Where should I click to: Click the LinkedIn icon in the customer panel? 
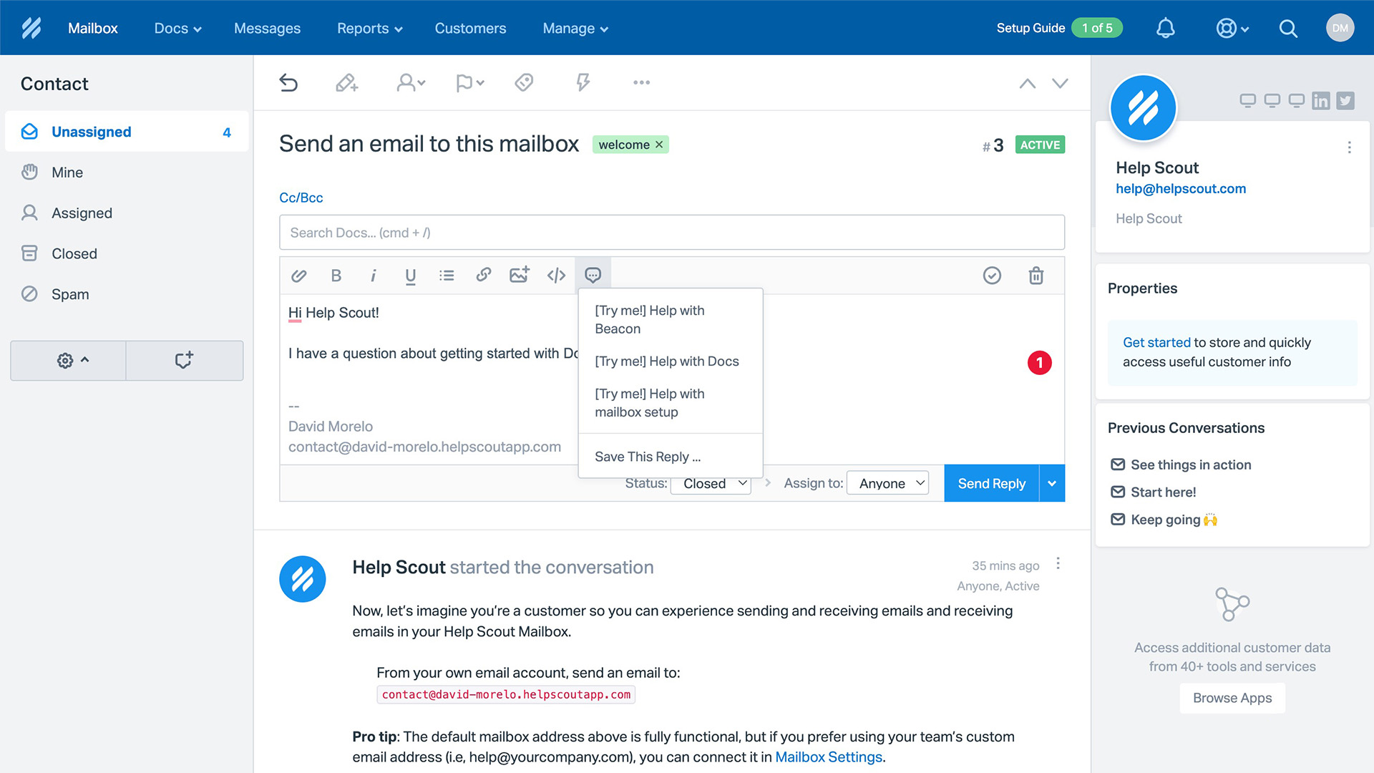(x=1320, y=101)
